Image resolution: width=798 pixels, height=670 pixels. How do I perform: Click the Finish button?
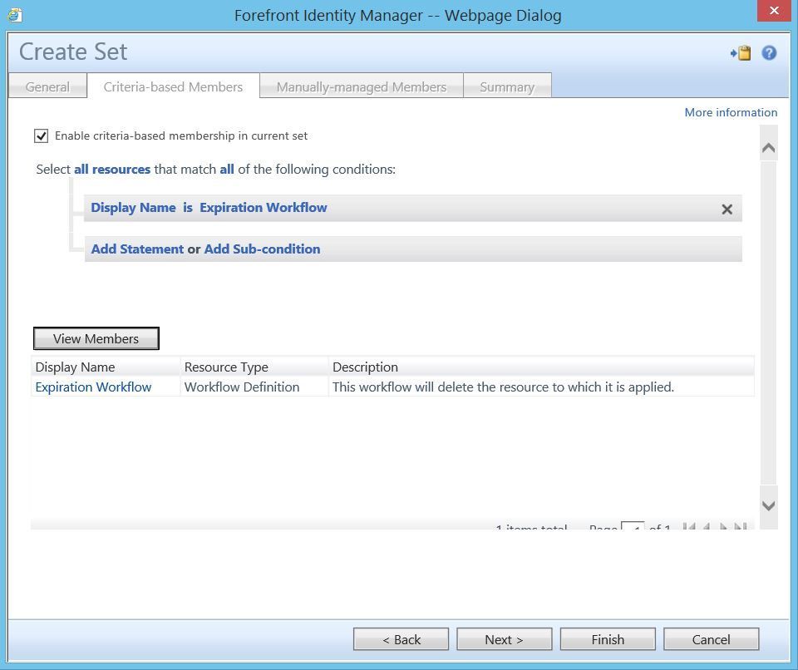(608, 639)
